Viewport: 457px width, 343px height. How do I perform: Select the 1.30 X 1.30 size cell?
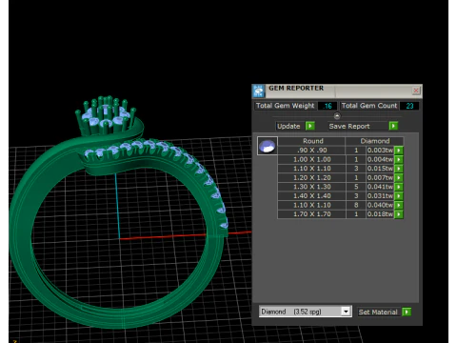[311, 187]
